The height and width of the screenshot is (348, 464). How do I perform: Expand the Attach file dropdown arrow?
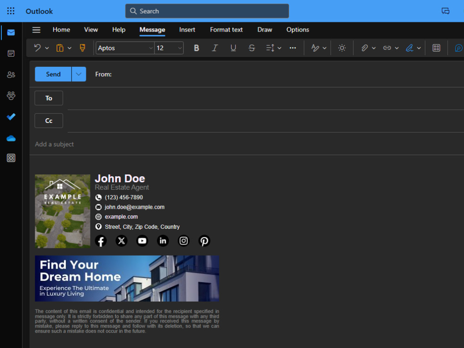click(374, 48)
